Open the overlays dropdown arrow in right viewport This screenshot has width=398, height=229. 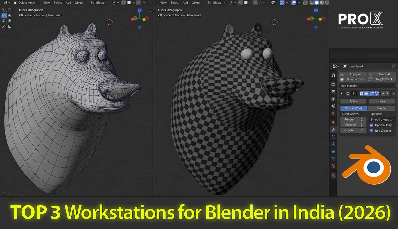[x=299, y=3]
